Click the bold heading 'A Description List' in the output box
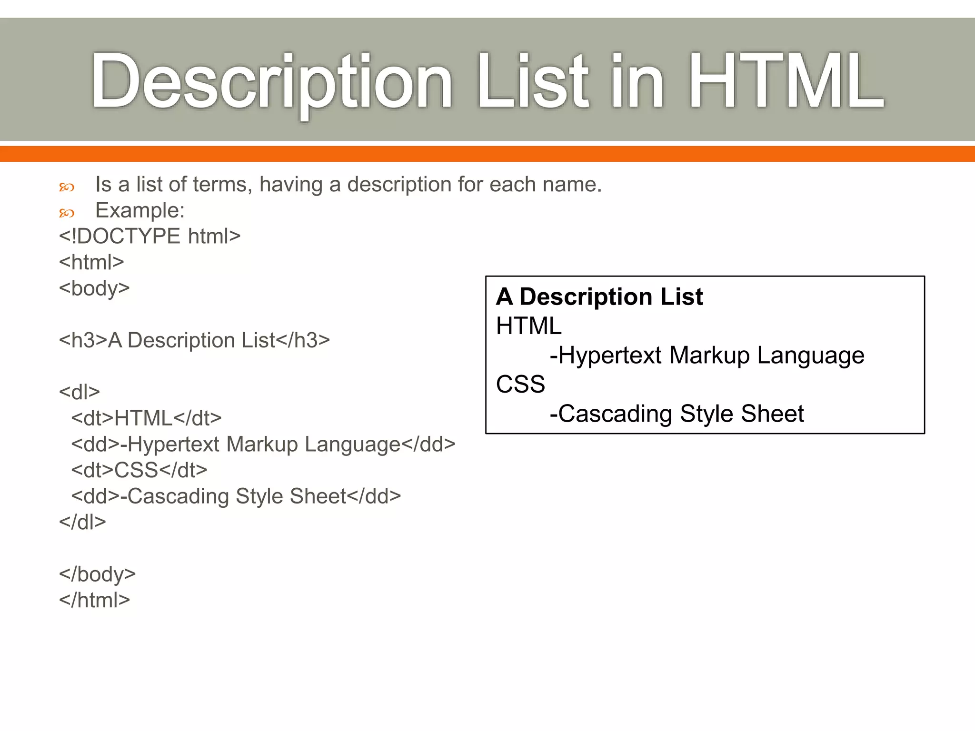975x731 pixels. 599,297
